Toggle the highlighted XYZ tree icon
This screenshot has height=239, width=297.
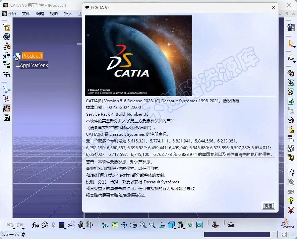[x=7, y=108]
